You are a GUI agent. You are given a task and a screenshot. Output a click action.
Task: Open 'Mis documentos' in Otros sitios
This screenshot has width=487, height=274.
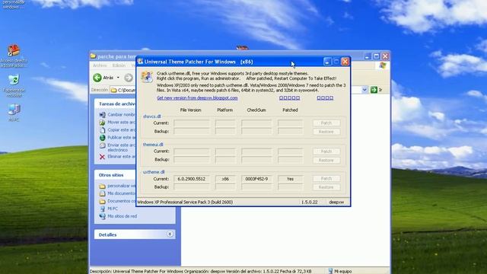(x=121, y=193)
